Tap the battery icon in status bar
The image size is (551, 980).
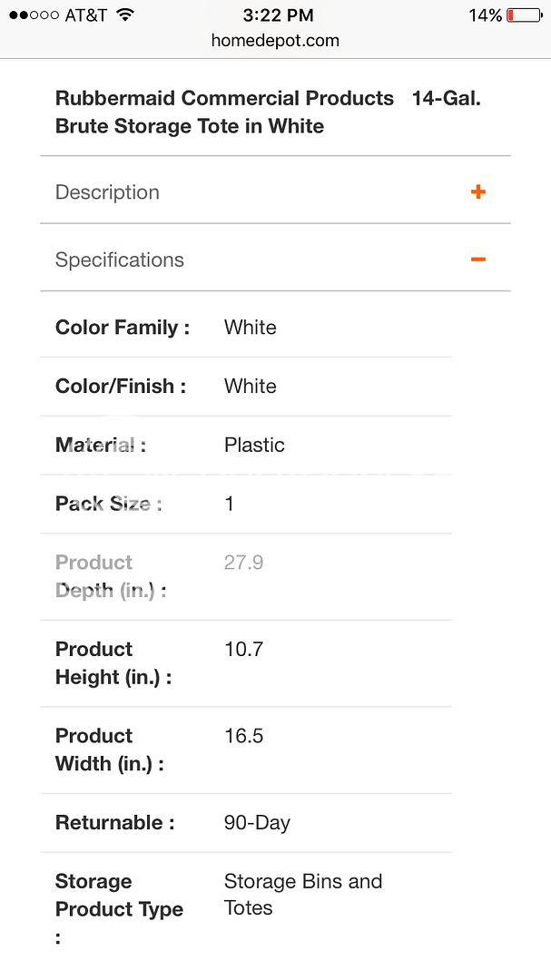click(524, 15)
